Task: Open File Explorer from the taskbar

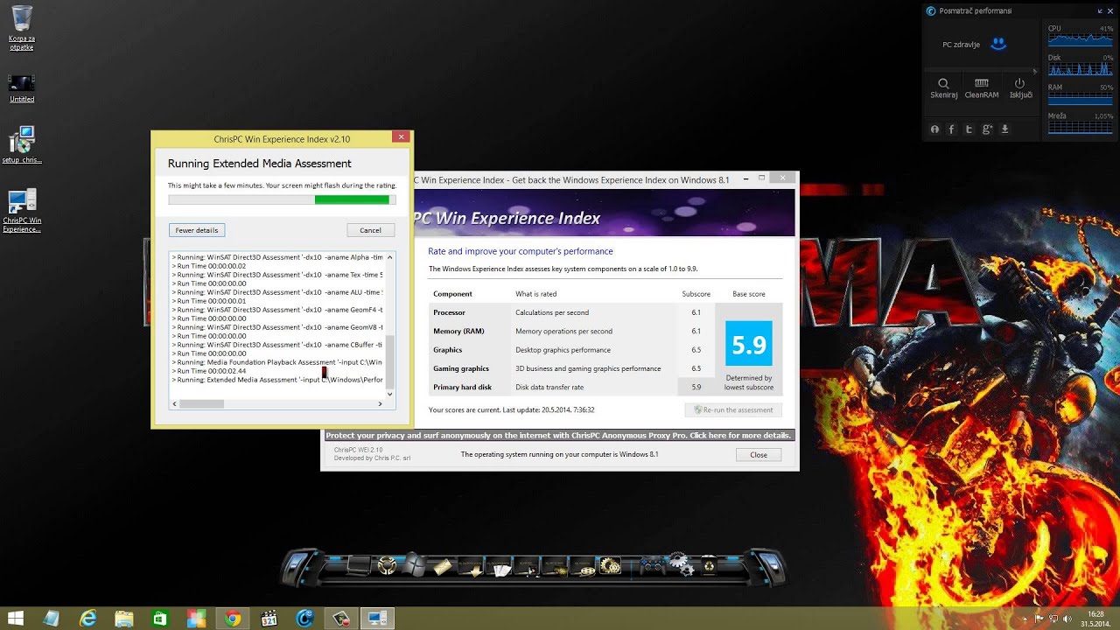Action: point(123,619)
